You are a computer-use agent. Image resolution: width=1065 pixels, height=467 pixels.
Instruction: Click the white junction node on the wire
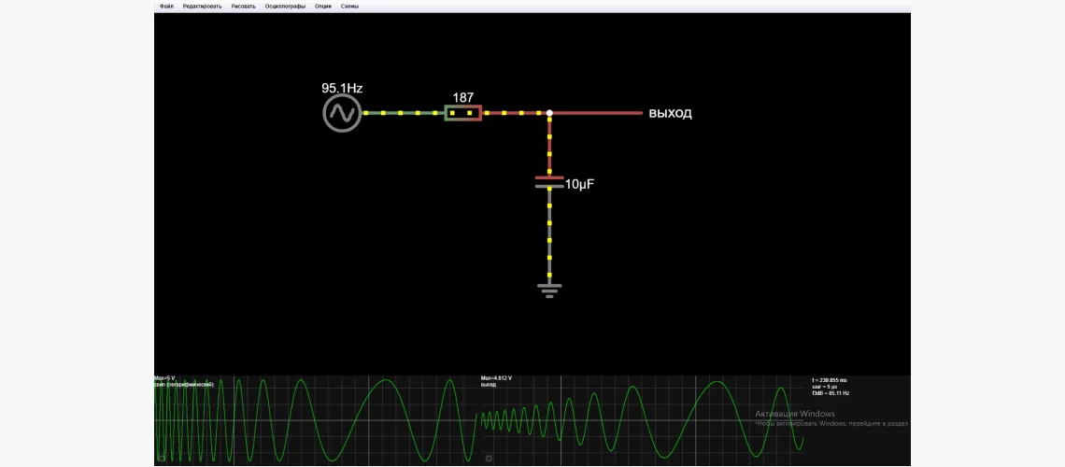point(549,113)
